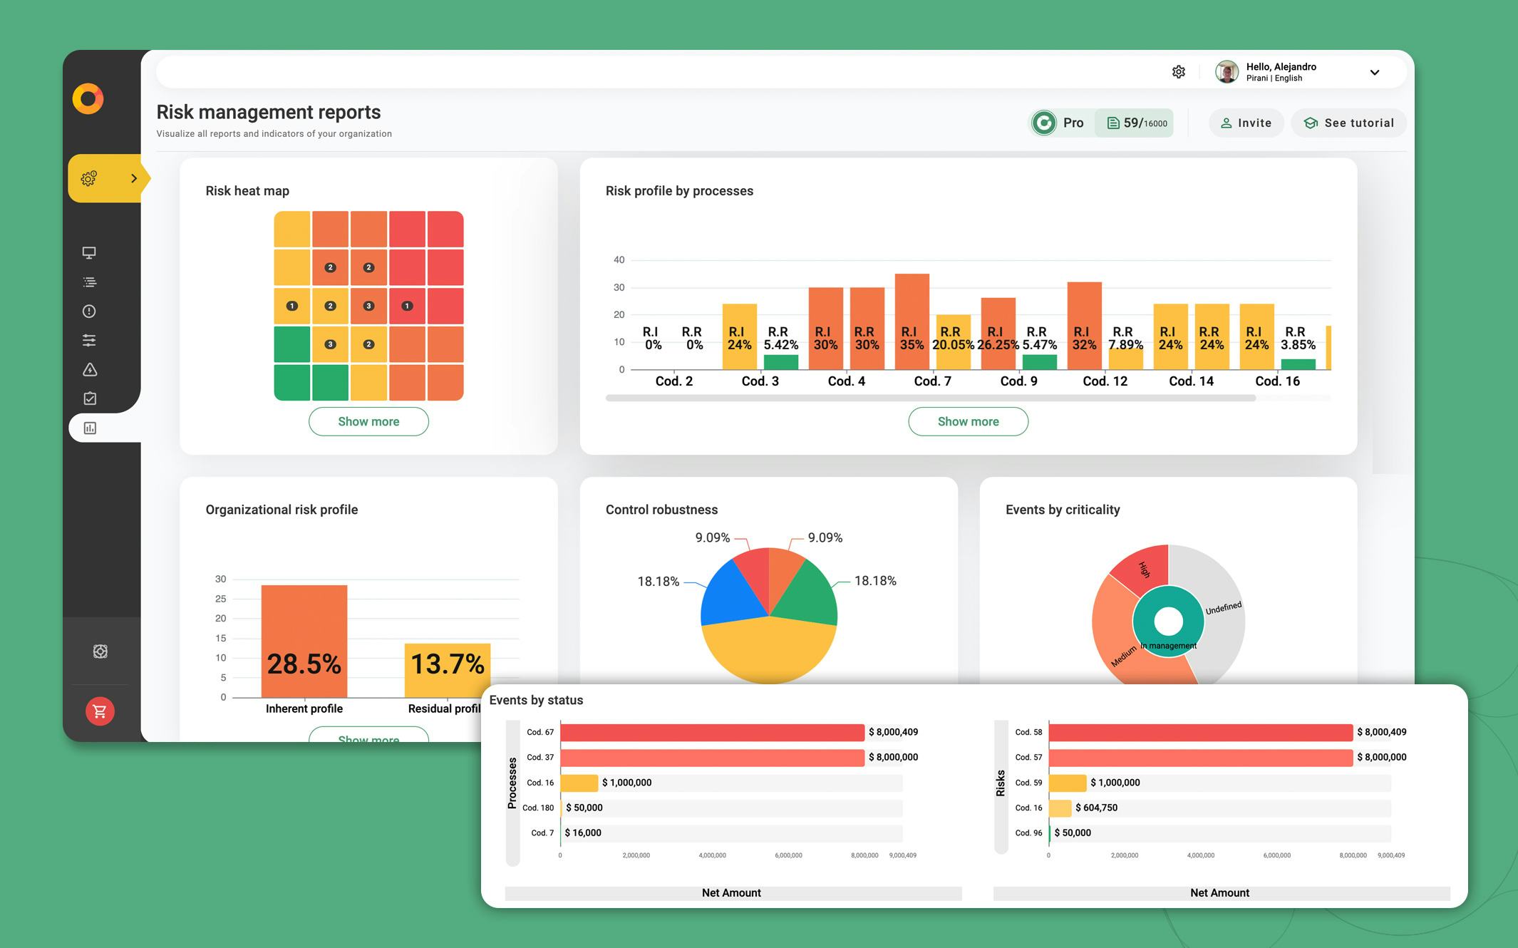
Task: Open the Hello, Alejandro account menu
Action: [x=1280, y=71]
